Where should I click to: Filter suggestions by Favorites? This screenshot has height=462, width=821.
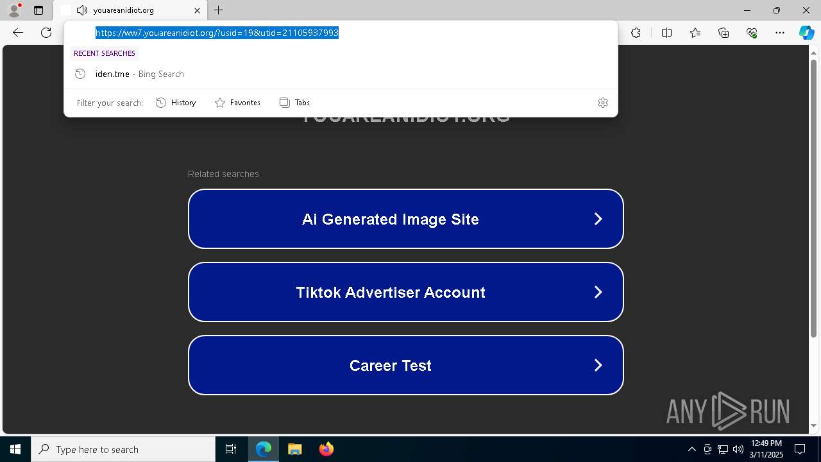pyautogui.click(x=237, y=103)
